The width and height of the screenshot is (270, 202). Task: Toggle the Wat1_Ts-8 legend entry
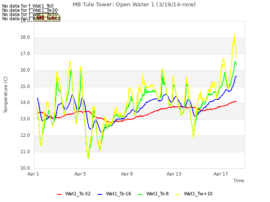(153, 194)
